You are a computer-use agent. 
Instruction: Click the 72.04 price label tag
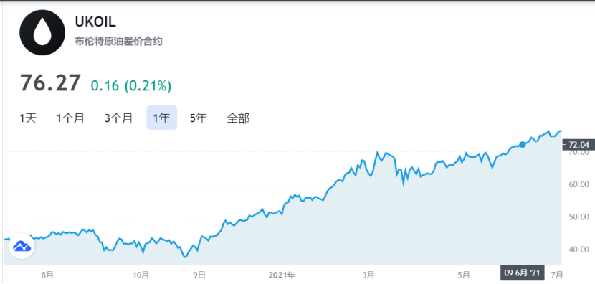coord(578,145)
